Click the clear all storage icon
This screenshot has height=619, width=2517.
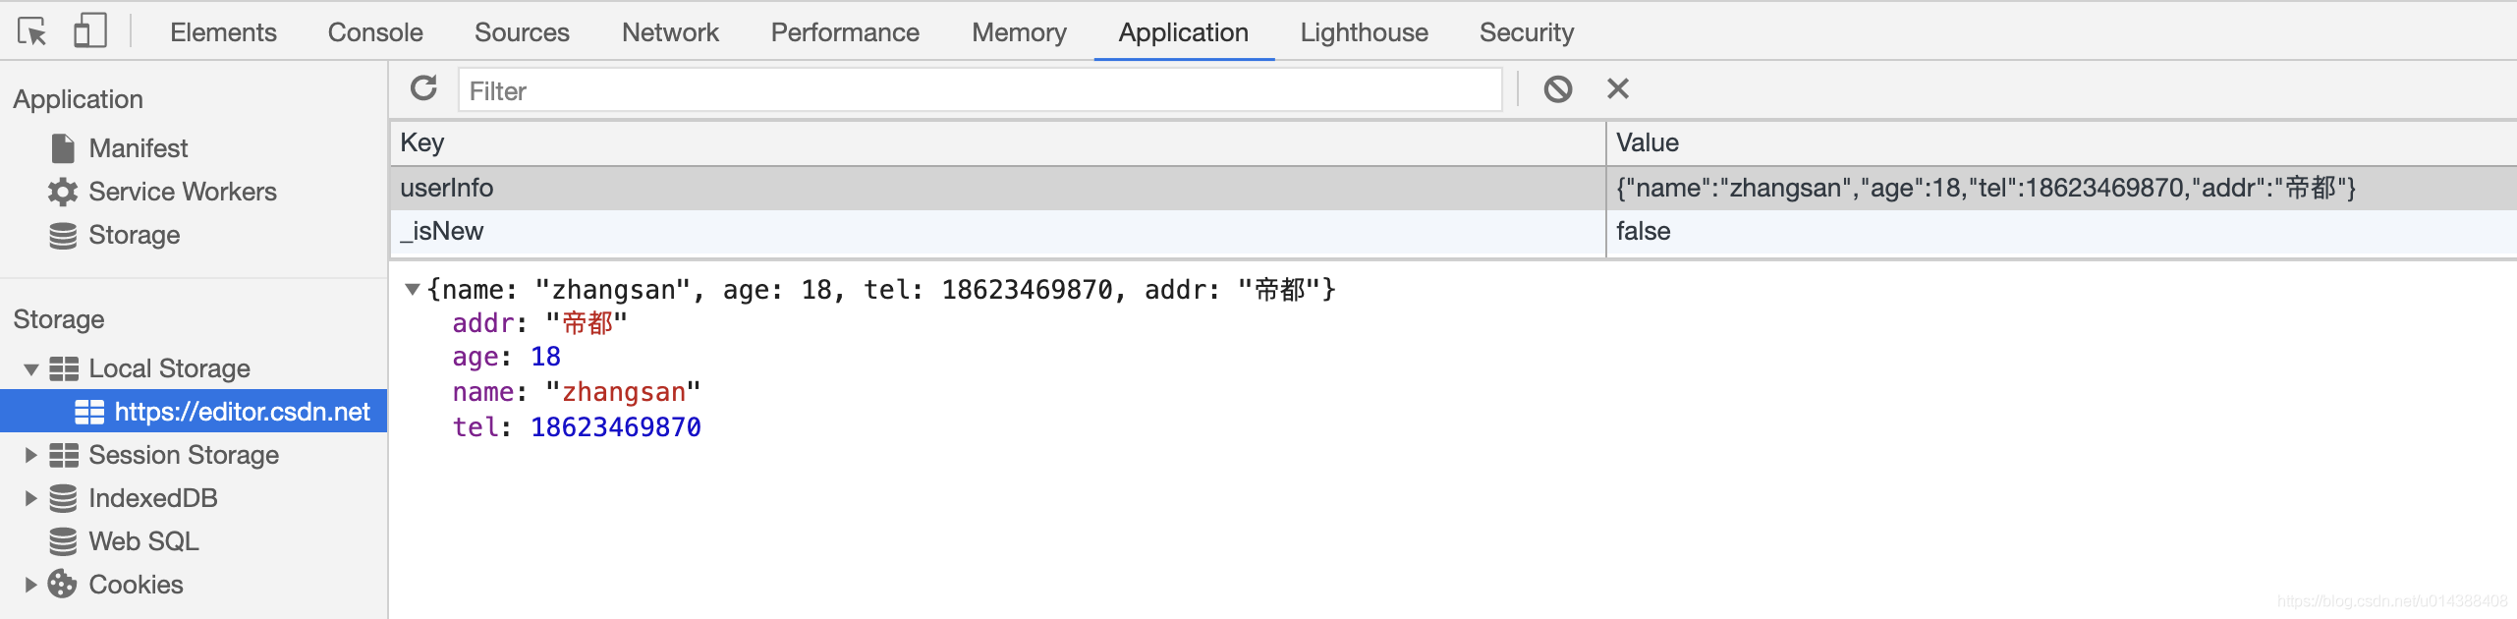point(1557,89)
